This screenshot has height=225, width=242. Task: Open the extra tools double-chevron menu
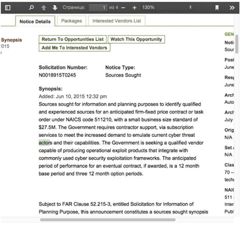[x=232, y=7]
